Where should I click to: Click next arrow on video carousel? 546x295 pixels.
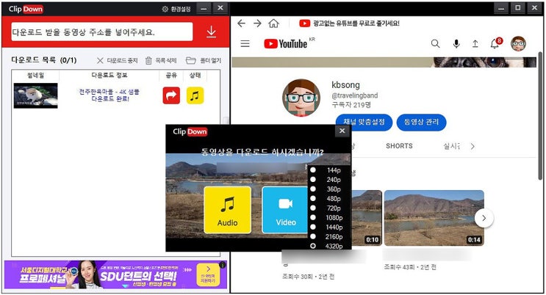point(484,218)
